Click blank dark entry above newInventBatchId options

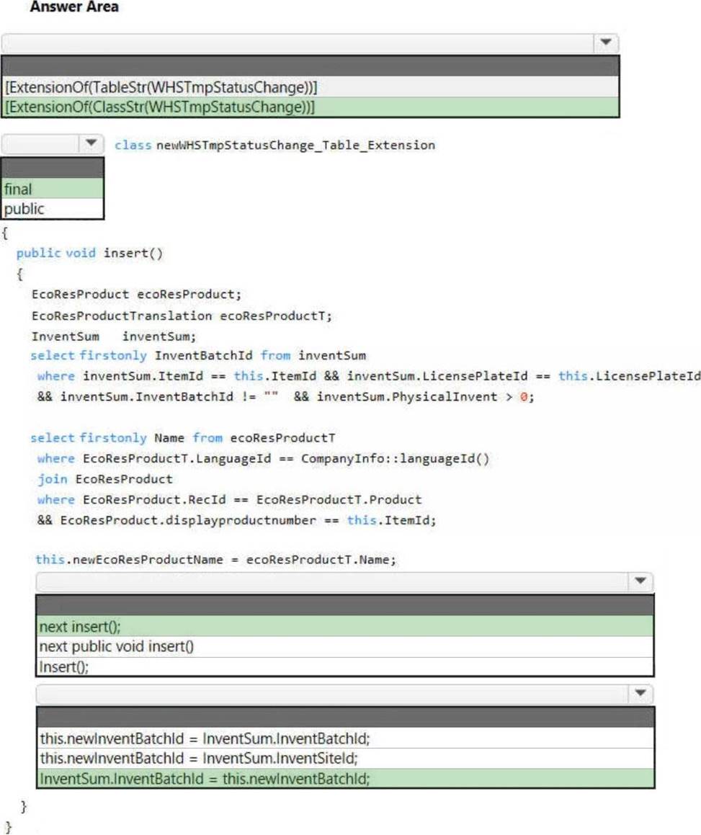point(344,718)
